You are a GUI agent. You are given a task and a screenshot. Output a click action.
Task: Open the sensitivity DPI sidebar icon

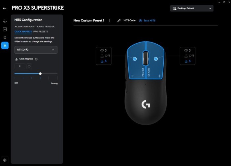click(5, 21)
